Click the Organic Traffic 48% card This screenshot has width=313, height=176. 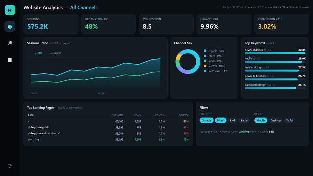click(x=109, y=24)
